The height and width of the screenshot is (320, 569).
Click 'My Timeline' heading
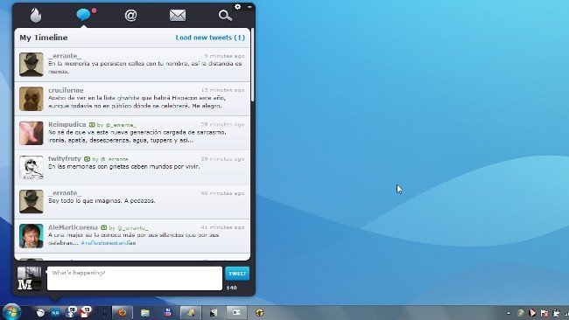[x=44, y=38]
